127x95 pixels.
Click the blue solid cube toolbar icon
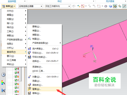[x=110, y=6]
